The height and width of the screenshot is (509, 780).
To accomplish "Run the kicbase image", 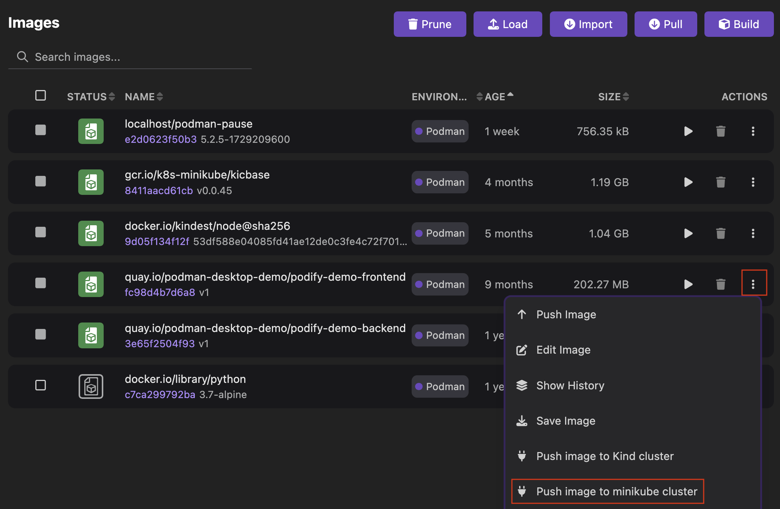I will click(x=688, y=182).
